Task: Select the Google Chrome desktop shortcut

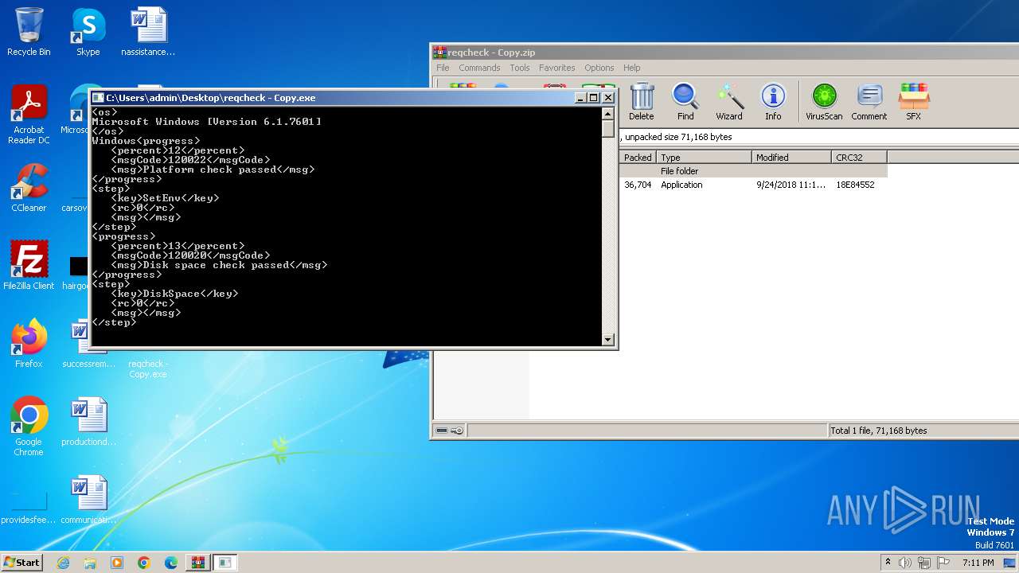Action: (x=29, y=426)
